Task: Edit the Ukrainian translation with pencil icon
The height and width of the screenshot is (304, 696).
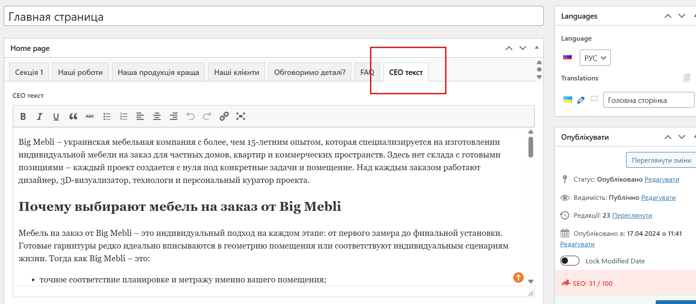Action: (581, 100)
